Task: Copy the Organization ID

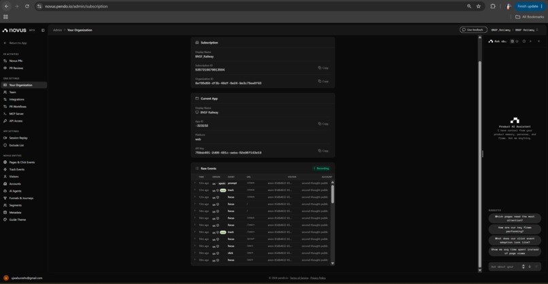Action: point(323,82)
